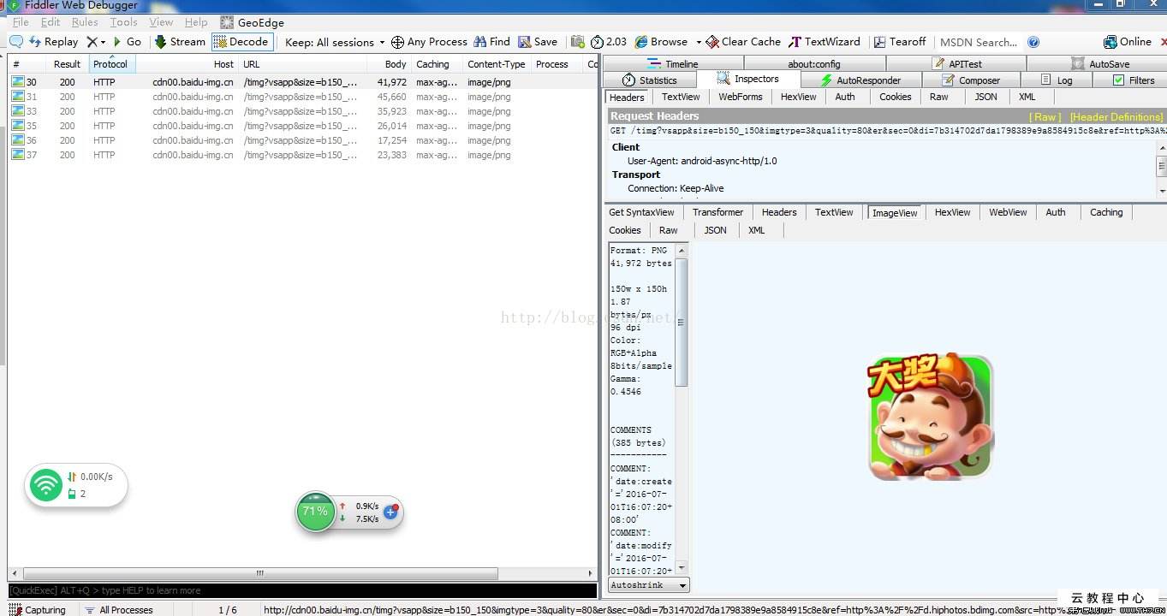This screenshot has height=616, width=1167.
Task: Expand the Keep: All sessions dropdown
Action: pos(335,42)
